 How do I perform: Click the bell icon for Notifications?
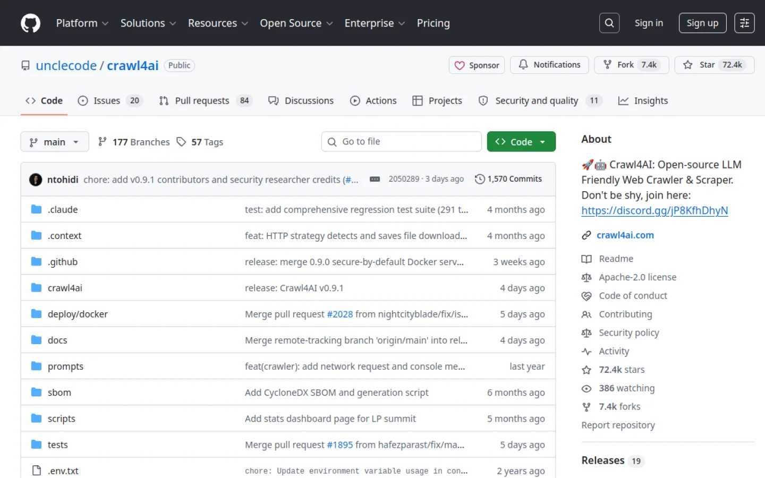pyautogui.click(x=523, y=64)
